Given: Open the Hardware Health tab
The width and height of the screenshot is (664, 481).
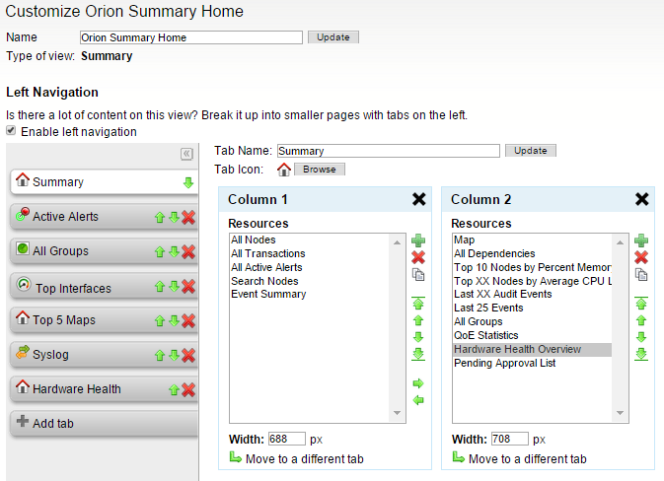Looking at the screenshot, I should (x=105, y=389).
